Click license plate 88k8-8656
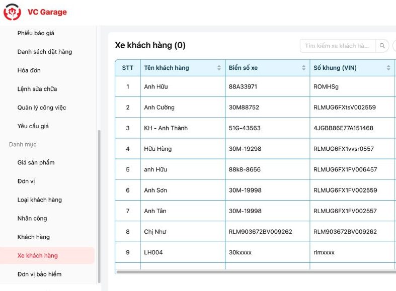Image resolution: width=396 pixels, height=291 pixels. (245, 169)
